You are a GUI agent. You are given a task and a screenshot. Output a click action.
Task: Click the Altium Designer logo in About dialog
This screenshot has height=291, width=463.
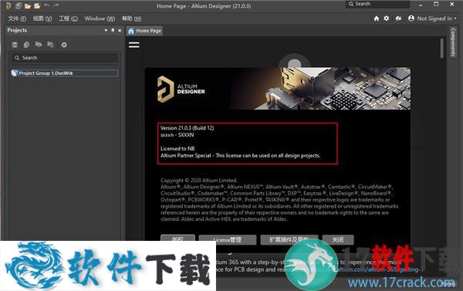(181, 89)
